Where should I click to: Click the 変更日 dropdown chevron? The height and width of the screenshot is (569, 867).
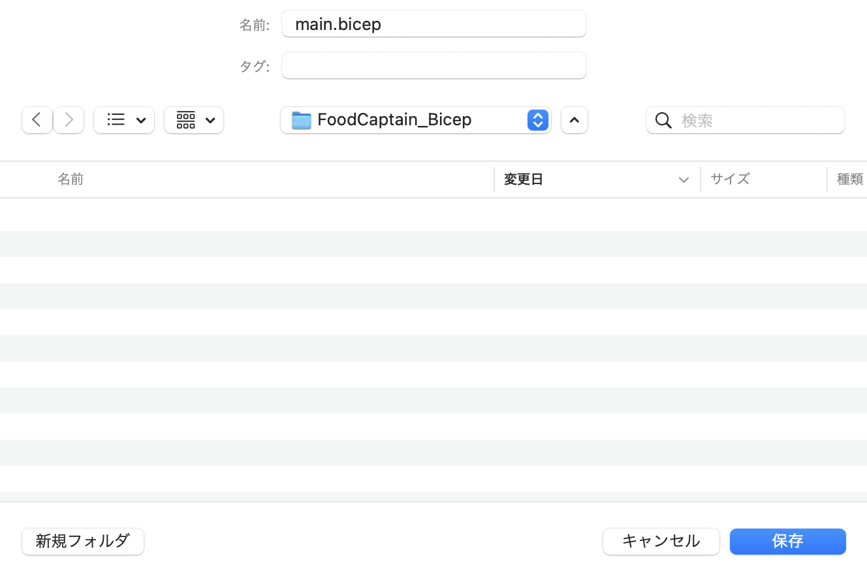pyautogui.click(x=683, y=179)
